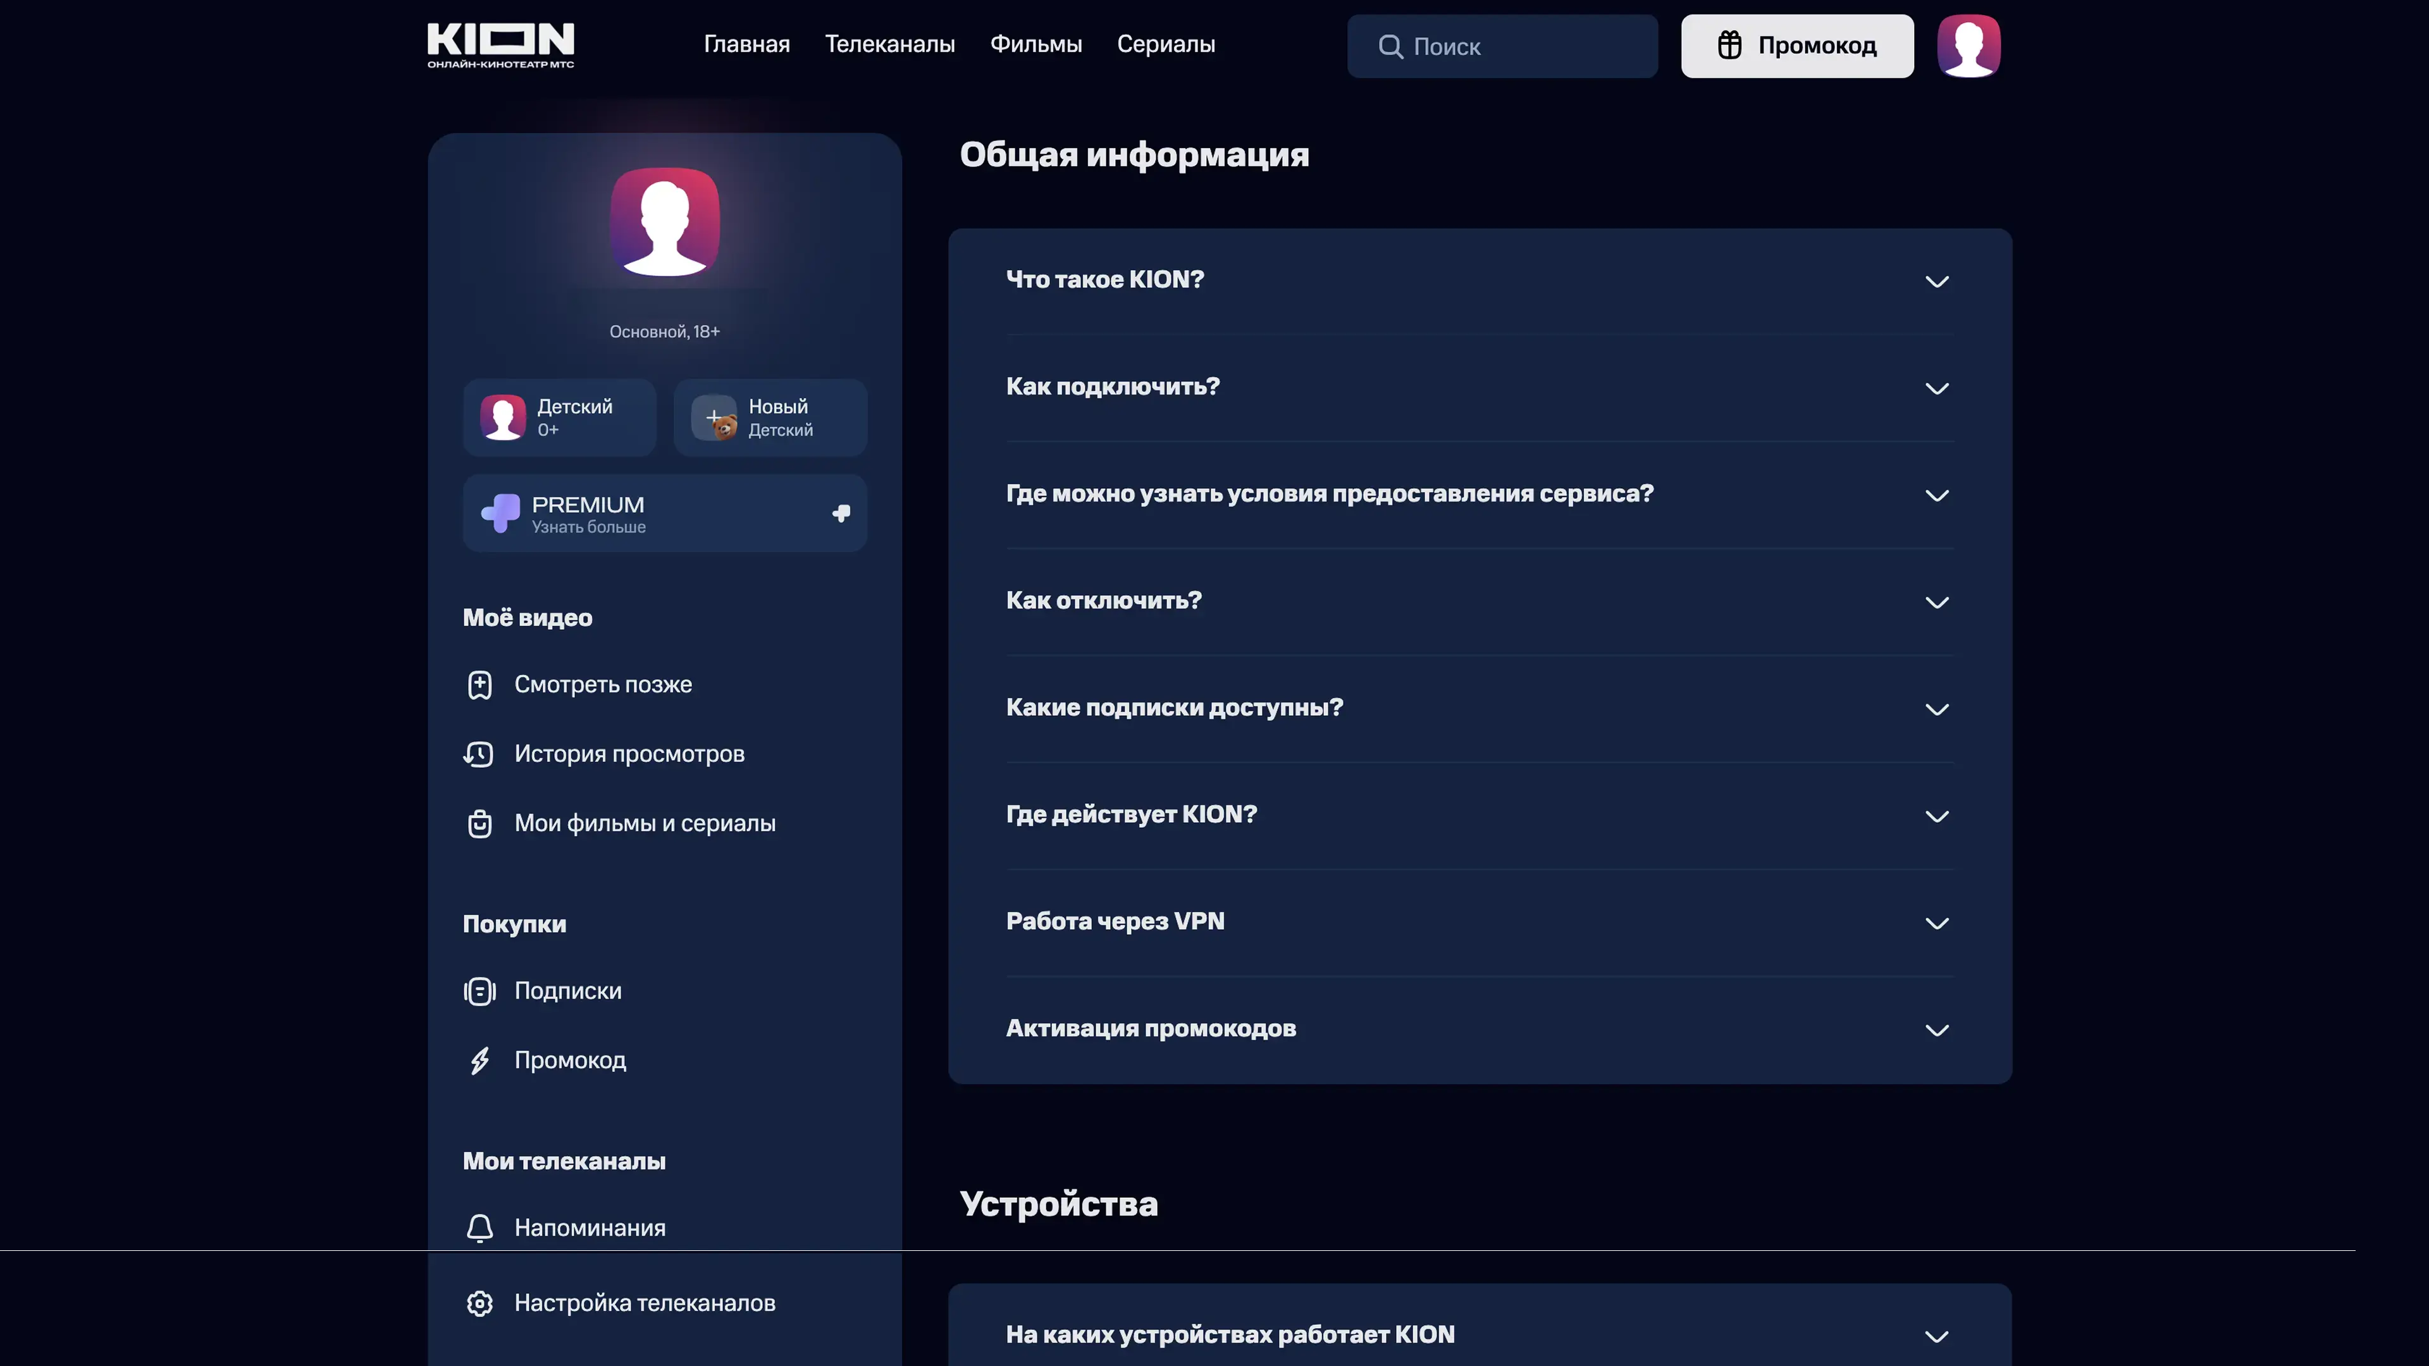
Task: Click the Watch Later bookmark icon
Action: [479, 684]
